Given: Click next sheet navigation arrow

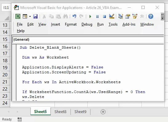Looking at the screenshot, I should pyautogui.click(x=17, y=112).
